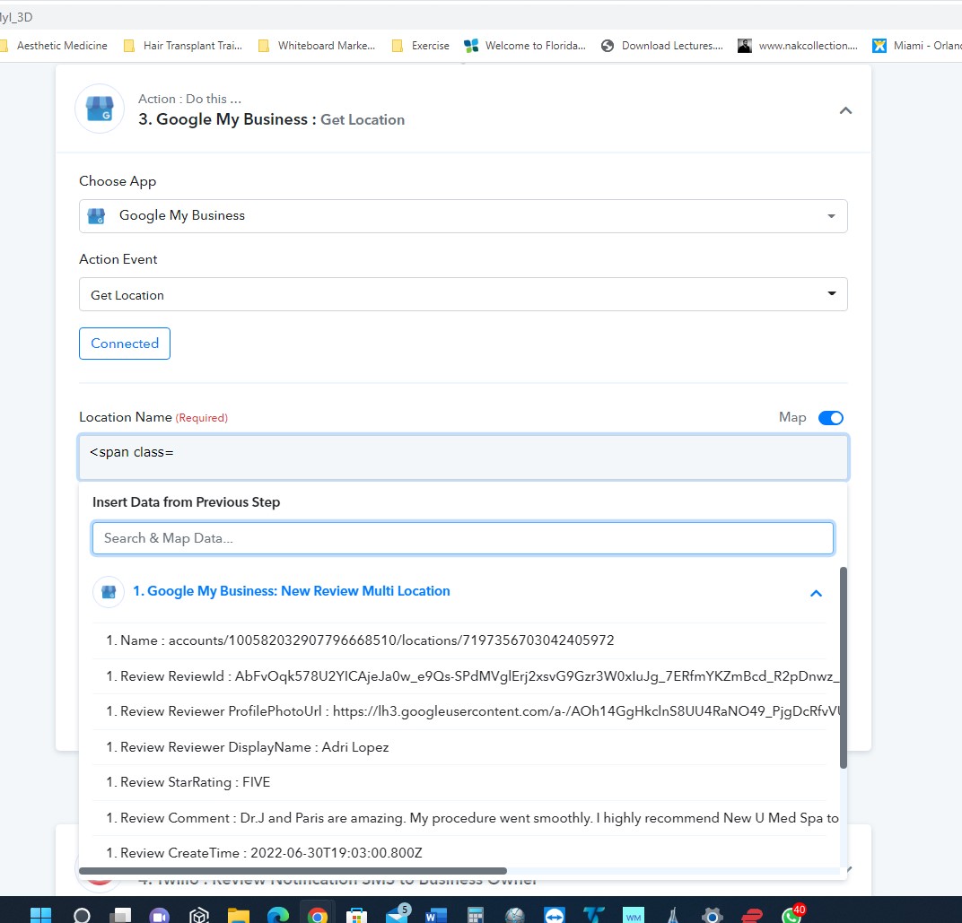Image resolution: width=962 pixels, height=923 pixels.
Task: Click into the Location Name field
Action: [x=463, y=457]
